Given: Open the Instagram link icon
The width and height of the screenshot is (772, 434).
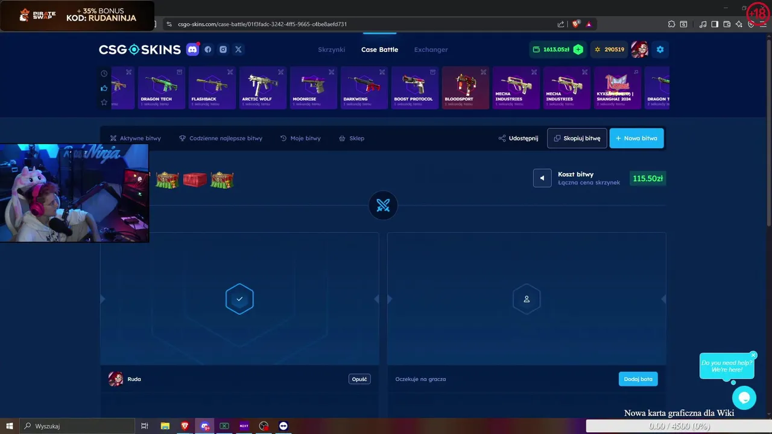Looking at the screenshot, I should click(223, 49).
